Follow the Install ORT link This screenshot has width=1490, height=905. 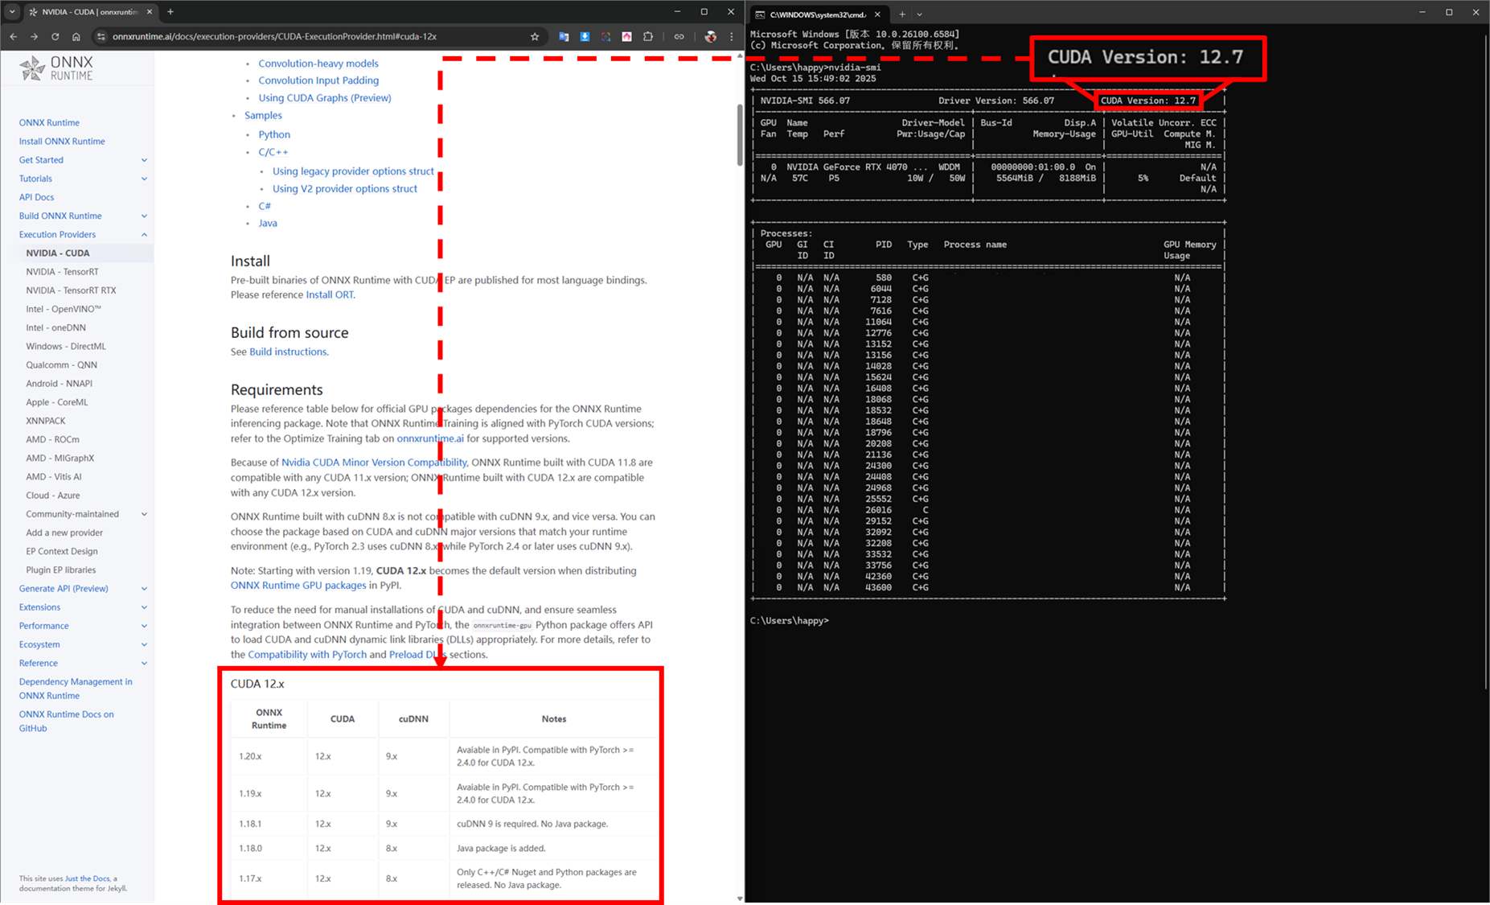click(x=329, y=294)
